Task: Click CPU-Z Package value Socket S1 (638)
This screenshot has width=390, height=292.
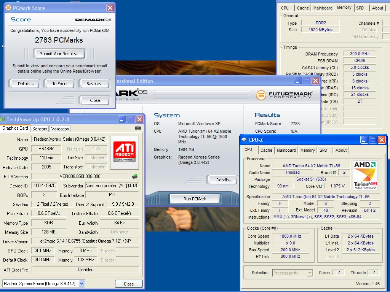Action: 311,179
